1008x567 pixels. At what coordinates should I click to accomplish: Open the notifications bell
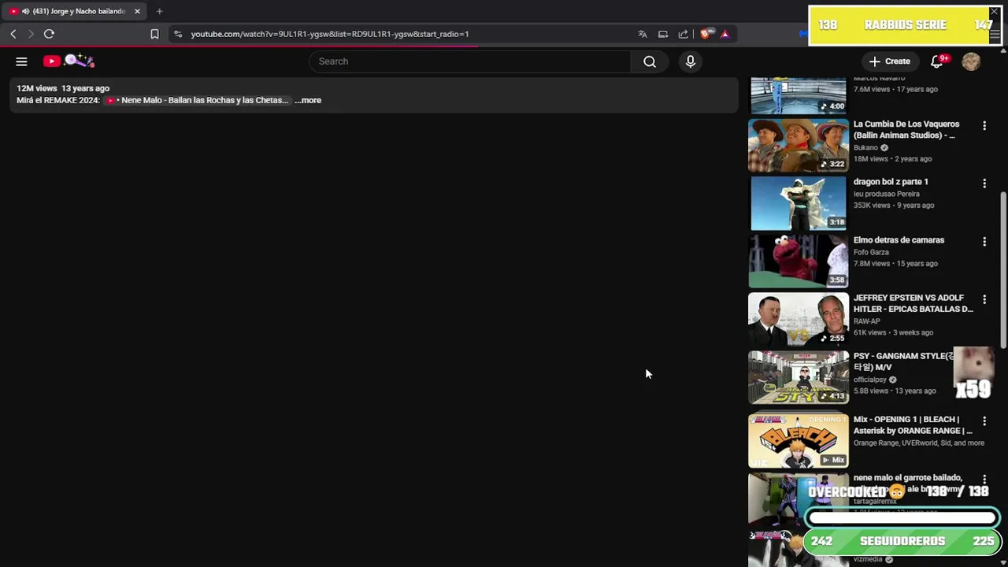(x=937, y=61)
